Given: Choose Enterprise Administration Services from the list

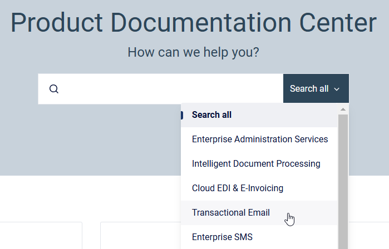Looking at the screenshot, I should click(x=259, y=140).
